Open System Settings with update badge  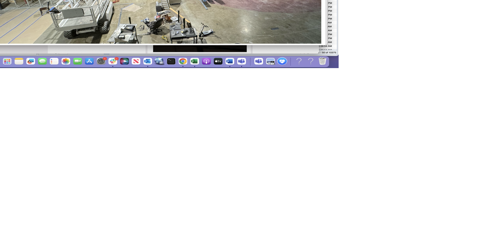coord(101,61)
